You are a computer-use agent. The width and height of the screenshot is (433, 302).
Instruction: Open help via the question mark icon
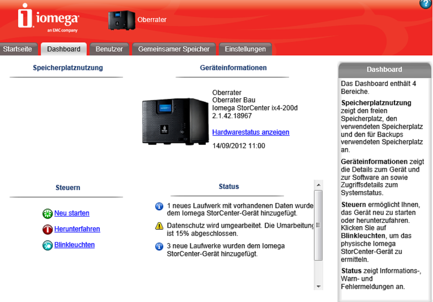point(426,4)
